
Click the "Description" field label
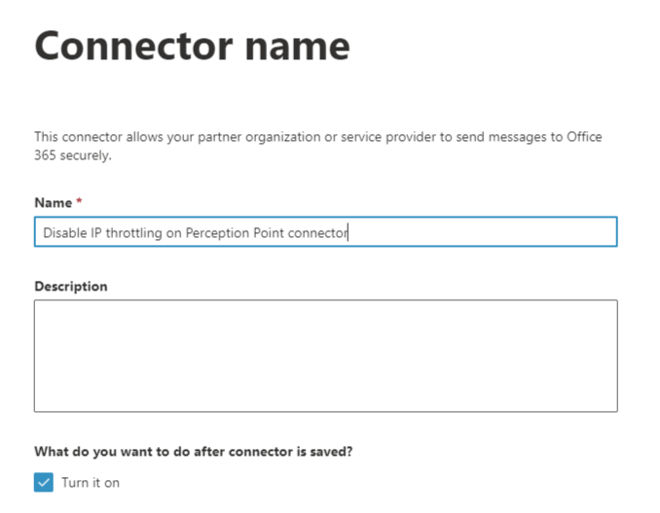pos(71,287)
